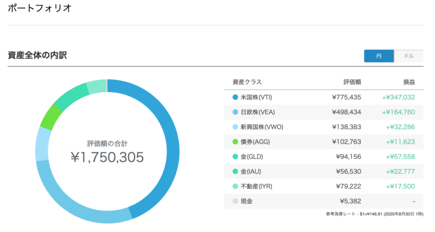Screen dimensions: 435x232
Task: Click the ポートフォリオ page heading
Action: pos(39,8)
